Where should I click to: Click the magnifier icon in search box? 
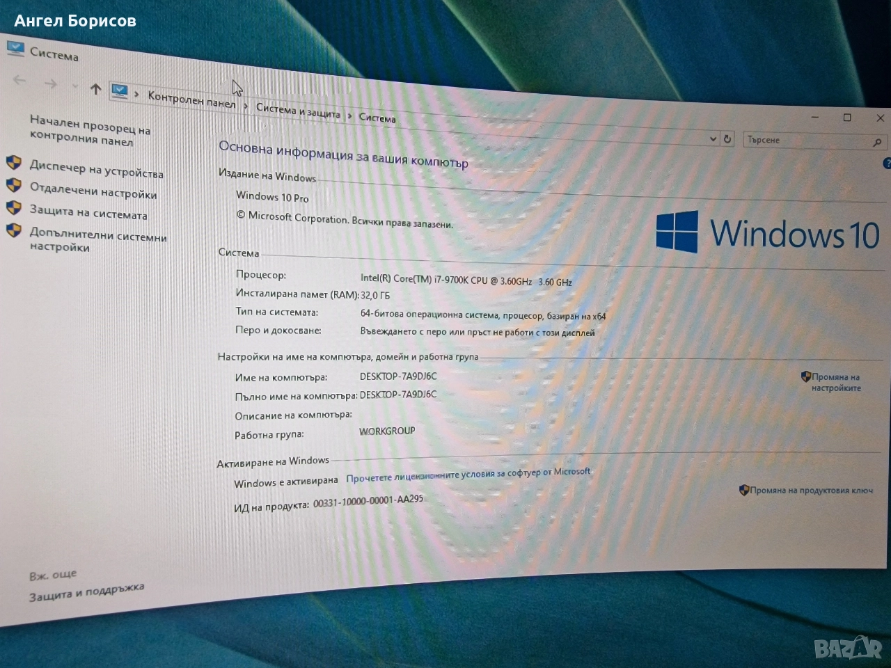(x=876, y=143)
